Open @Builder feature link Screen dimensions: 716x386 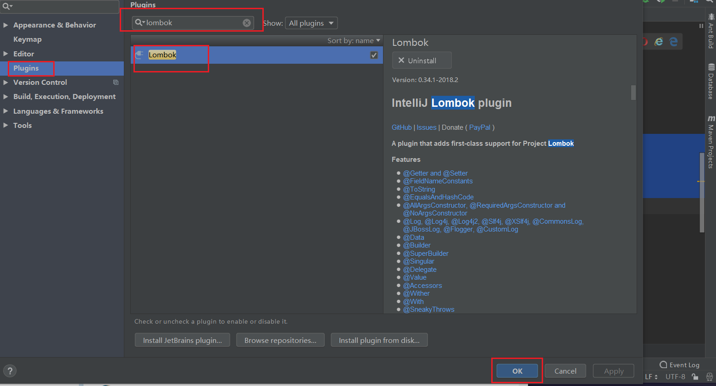coord(417,245)
